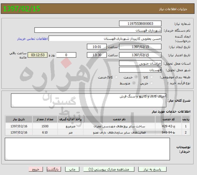
Task: Click the مترمربع unit cell
Action: [70, 126]
